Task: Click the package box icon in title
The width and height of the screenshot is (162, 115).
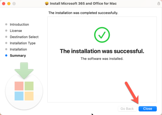Action: (47, 3)
